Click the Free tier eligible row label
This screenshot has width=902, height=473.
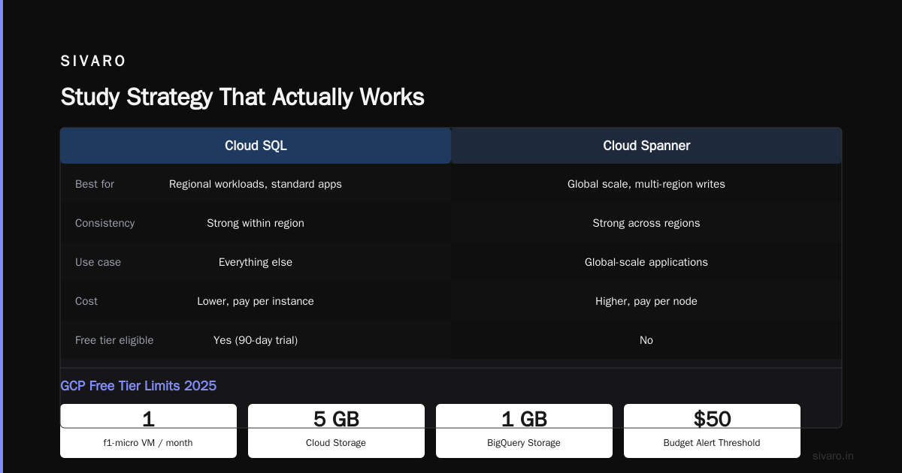(114, 340)
